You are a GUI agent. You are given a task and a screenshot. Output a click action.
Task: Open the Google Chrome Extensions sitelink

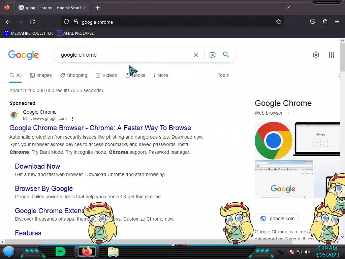pos(50,211)
